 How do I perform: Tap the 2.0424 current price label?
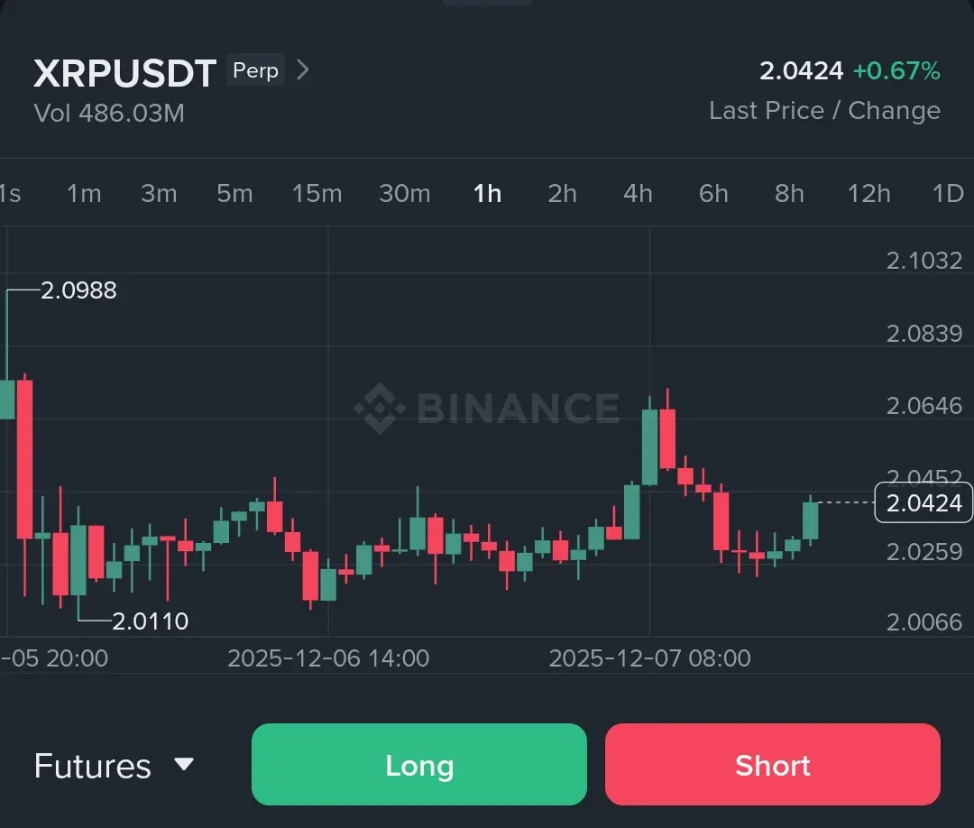[923, 503]
